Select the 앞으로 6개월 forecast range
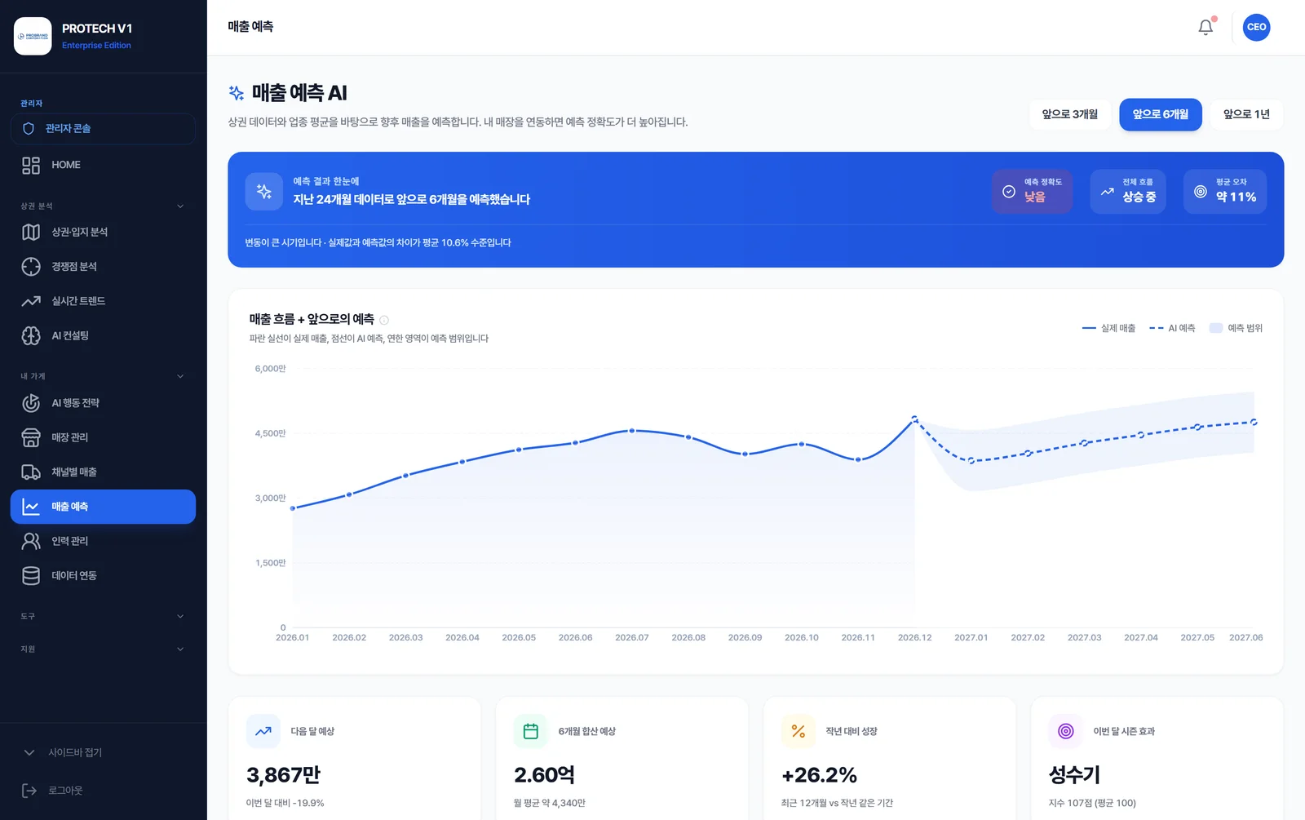 (x=1161, y=114)
